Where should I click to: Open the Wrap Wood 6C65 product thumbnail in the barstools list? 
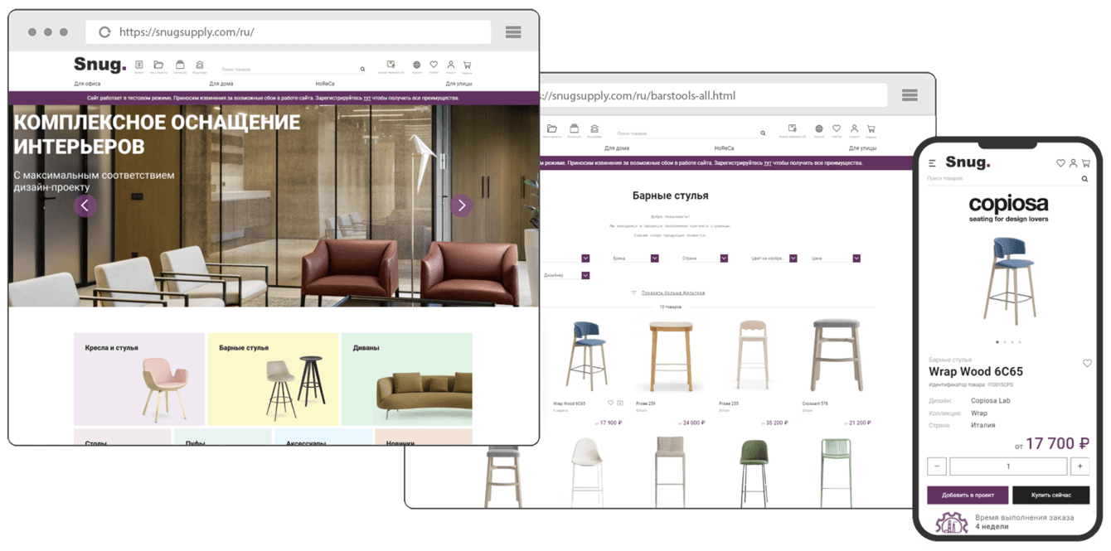[x=587, y=355]
